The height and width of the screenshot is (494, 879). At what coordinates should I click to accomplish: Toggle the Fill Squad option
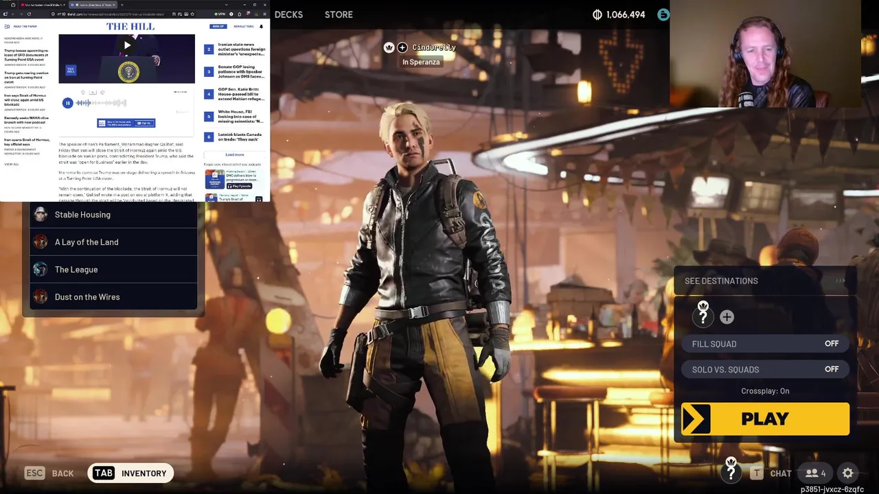[765, 344]
